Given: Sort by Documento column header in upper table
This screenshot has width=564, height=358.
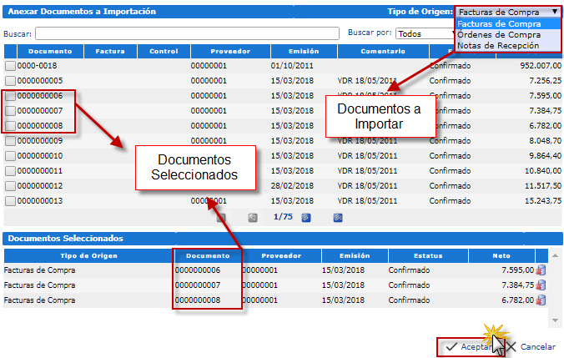Looking at the screenshot, I should (50, 52).
